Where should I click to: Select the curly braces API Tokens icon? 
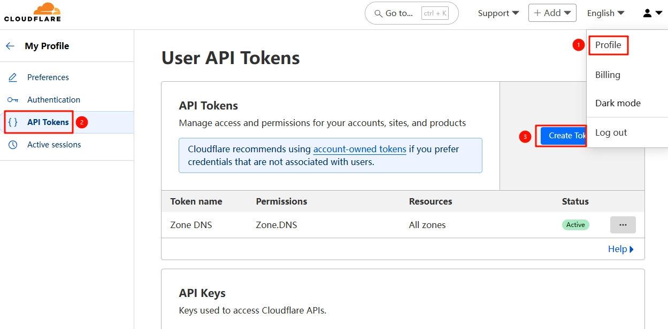(13, 122)
